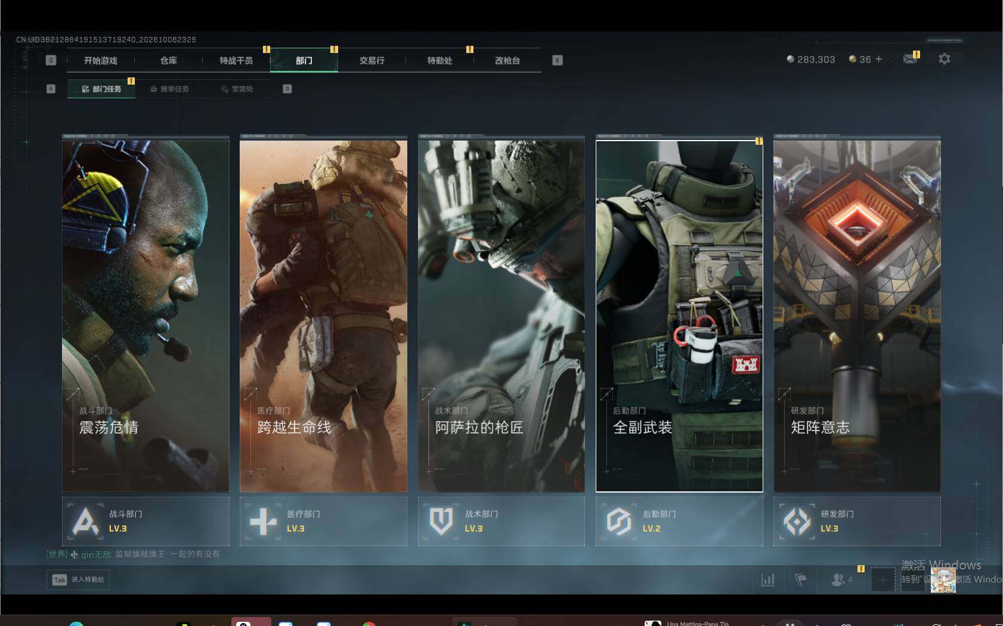This screenshot has height=626, width=1003.
Task: Select the 战斗部门 LV.3 department badge
Action: click(146, 521)
